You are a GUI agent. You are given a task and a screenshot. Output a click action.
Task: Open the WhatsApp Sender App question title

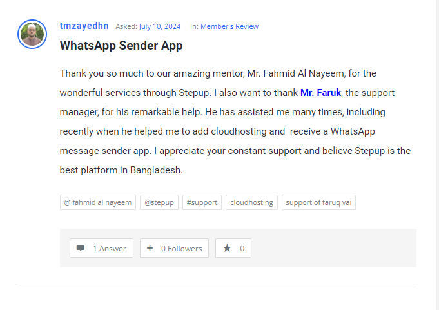click(121, 46)
